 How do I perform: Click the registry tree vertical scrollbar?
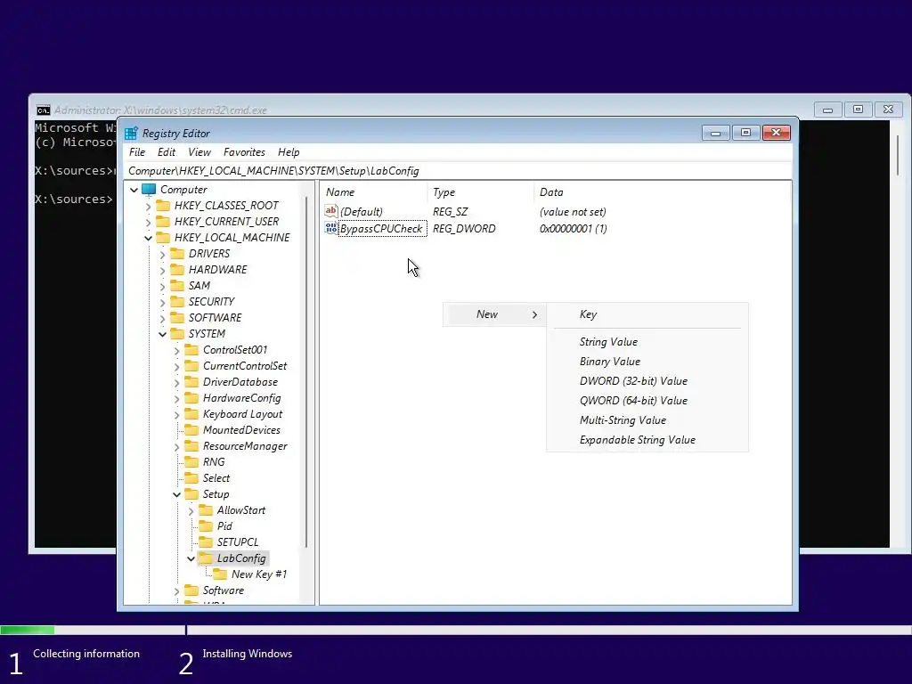pos(306,372)
